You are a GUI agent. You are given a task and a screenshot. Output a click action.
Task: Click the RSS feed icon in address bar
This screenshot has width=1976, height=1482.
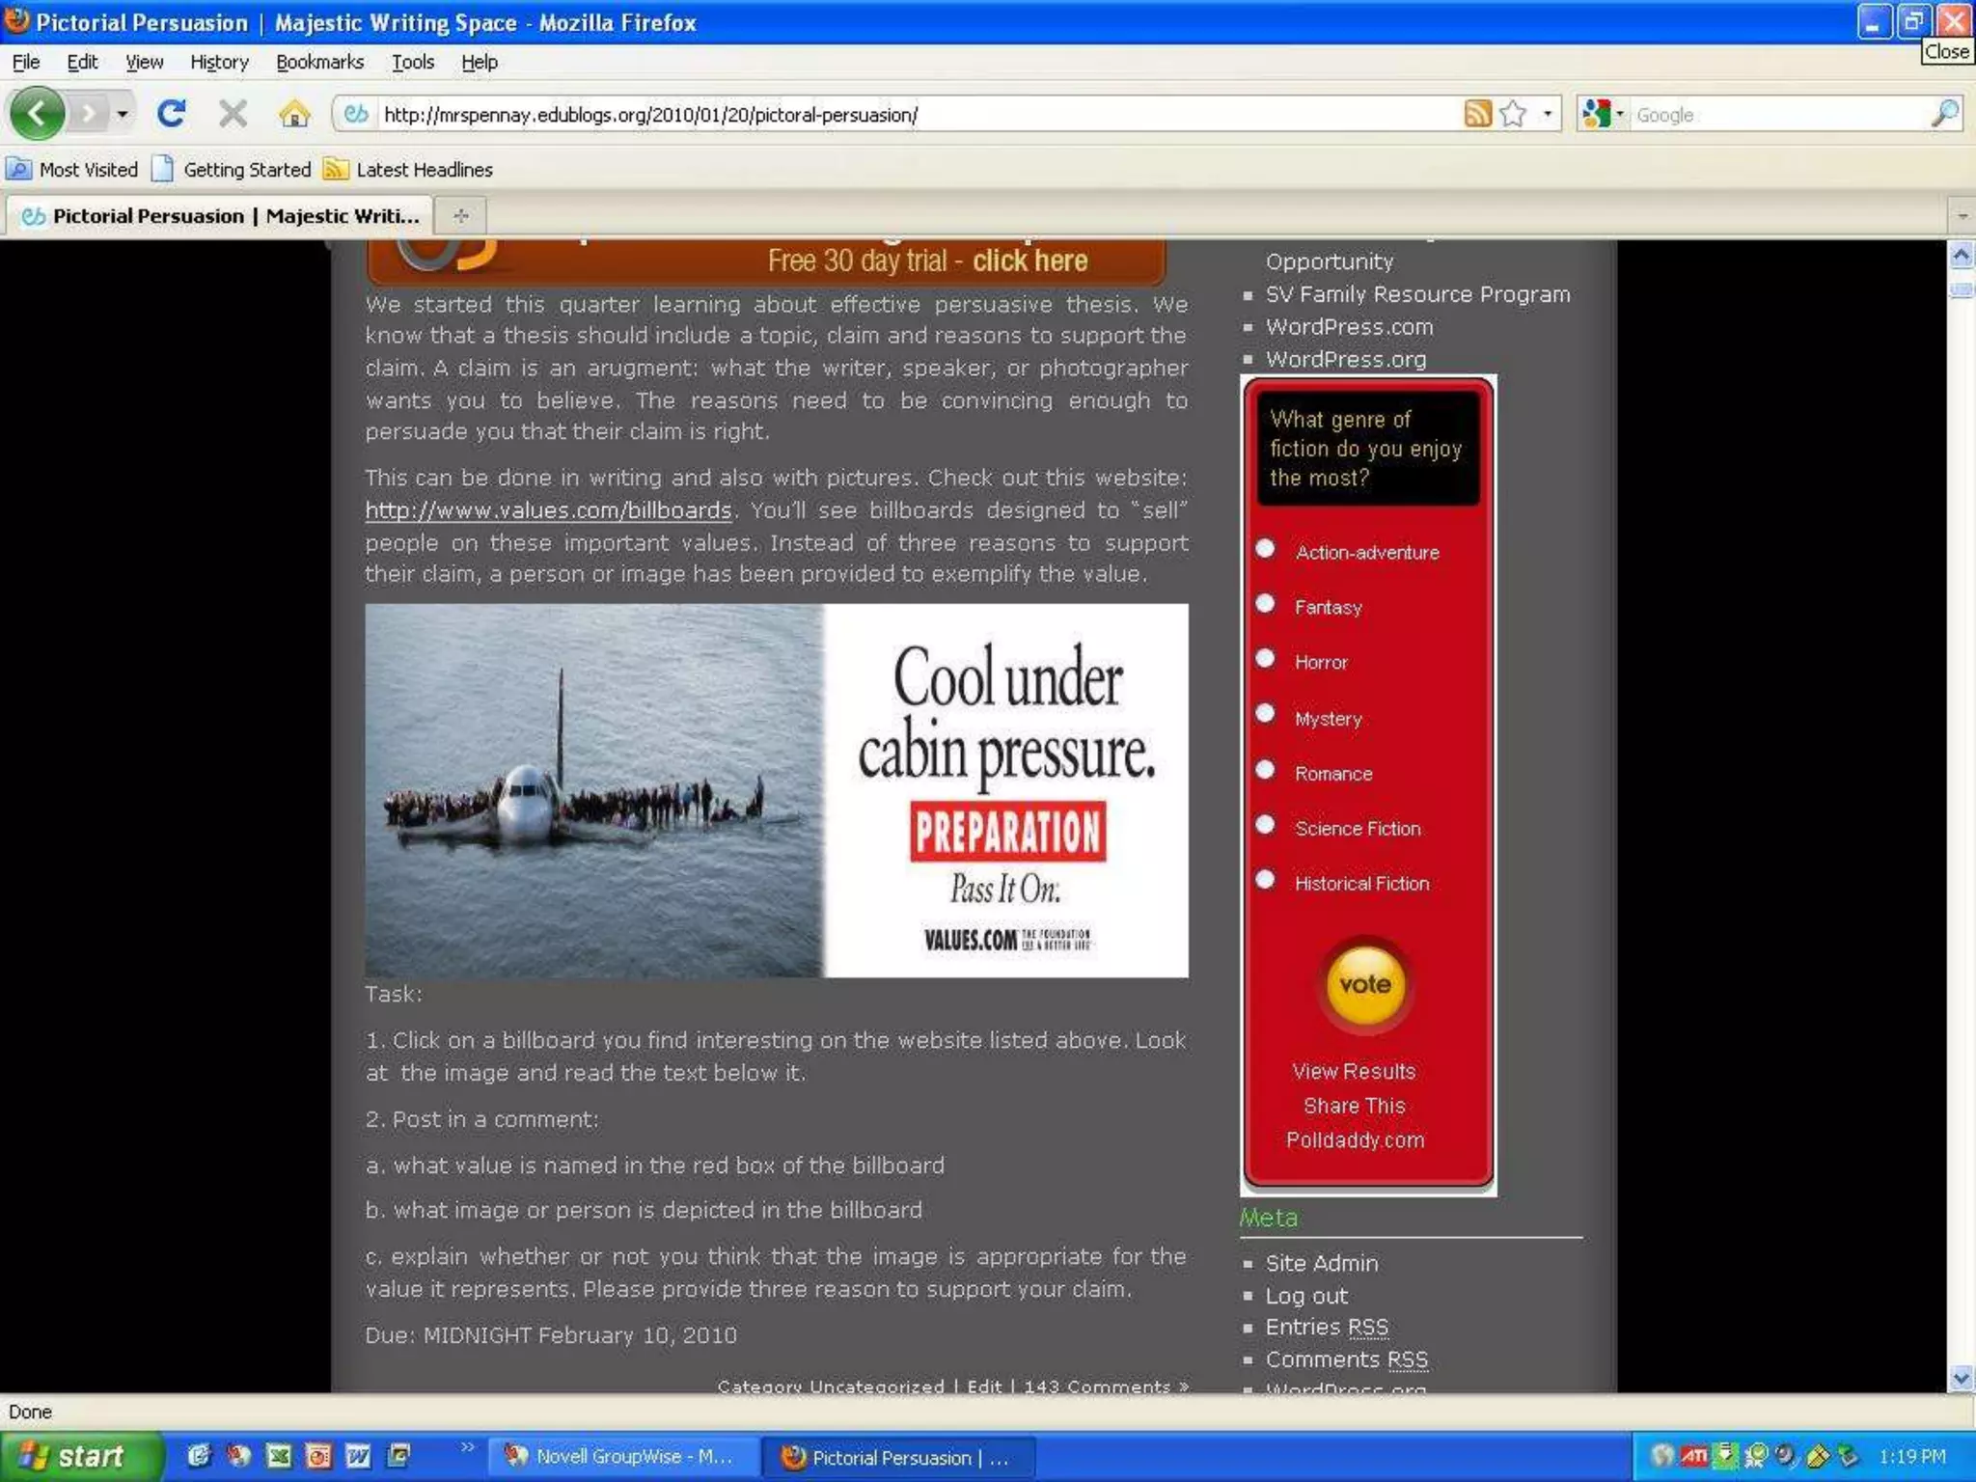[x=1477, y=114]
